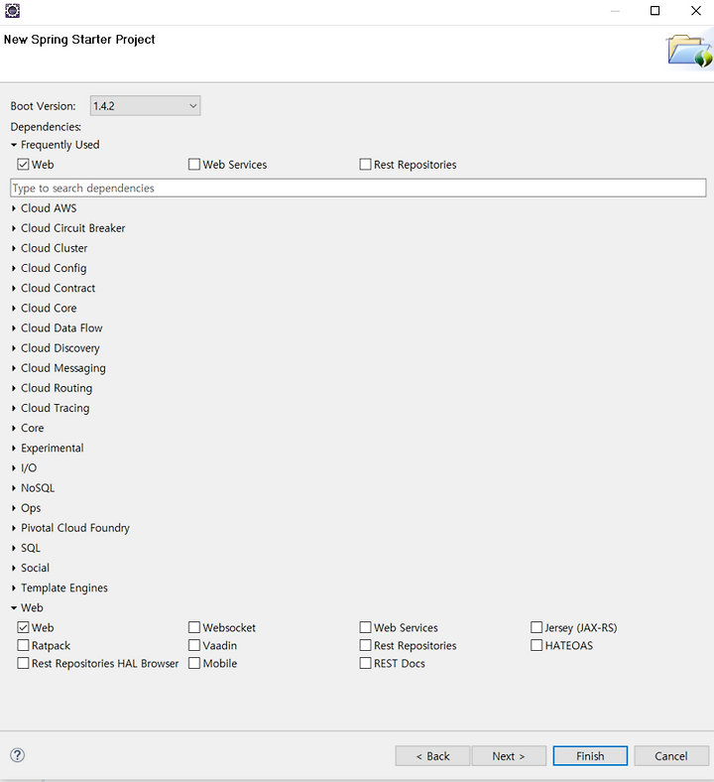
Task: Expand the Core category
Action: tap(14, 428)
